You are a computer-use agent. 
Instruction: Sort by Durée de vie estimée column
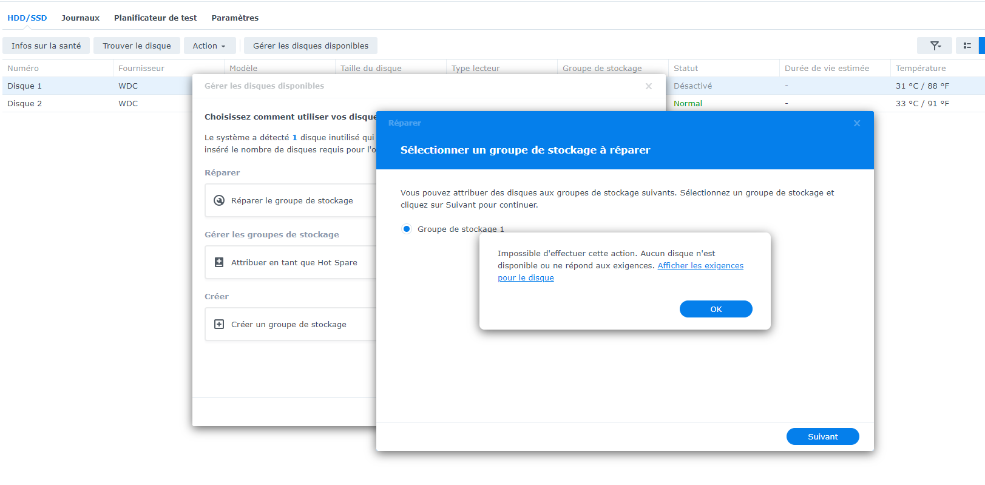pyautogui.click(x=835, y=68)
